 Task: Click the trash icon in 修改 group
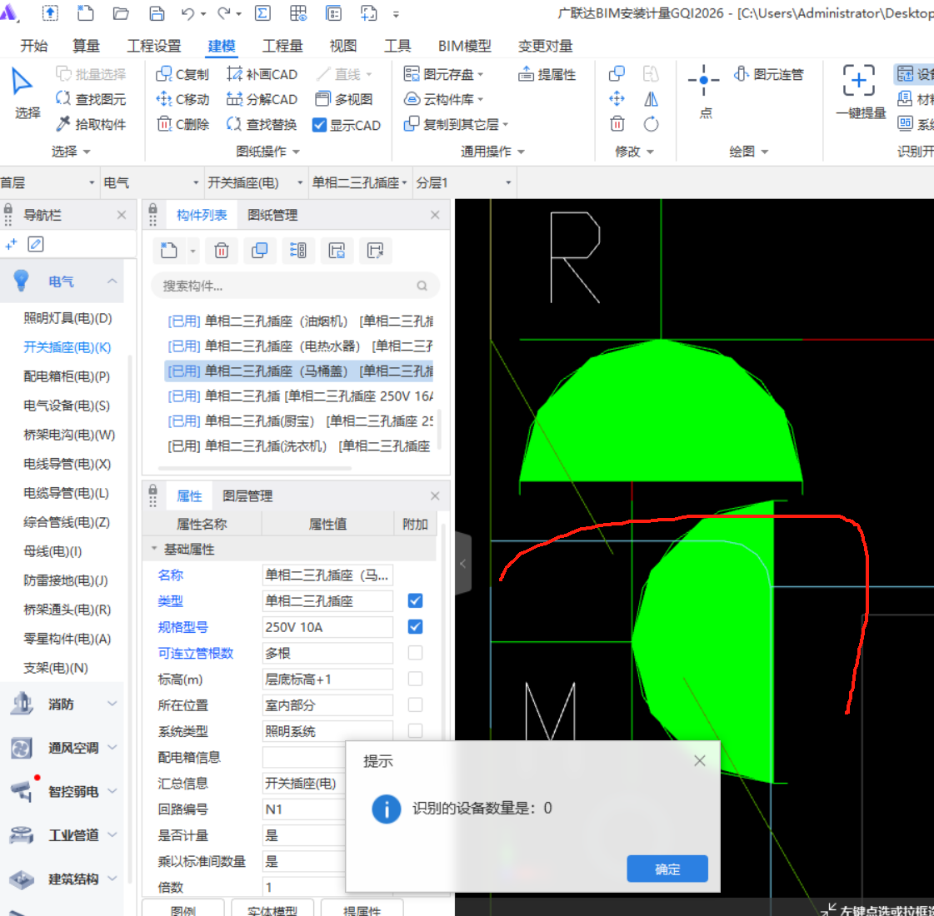coord(617,124)
